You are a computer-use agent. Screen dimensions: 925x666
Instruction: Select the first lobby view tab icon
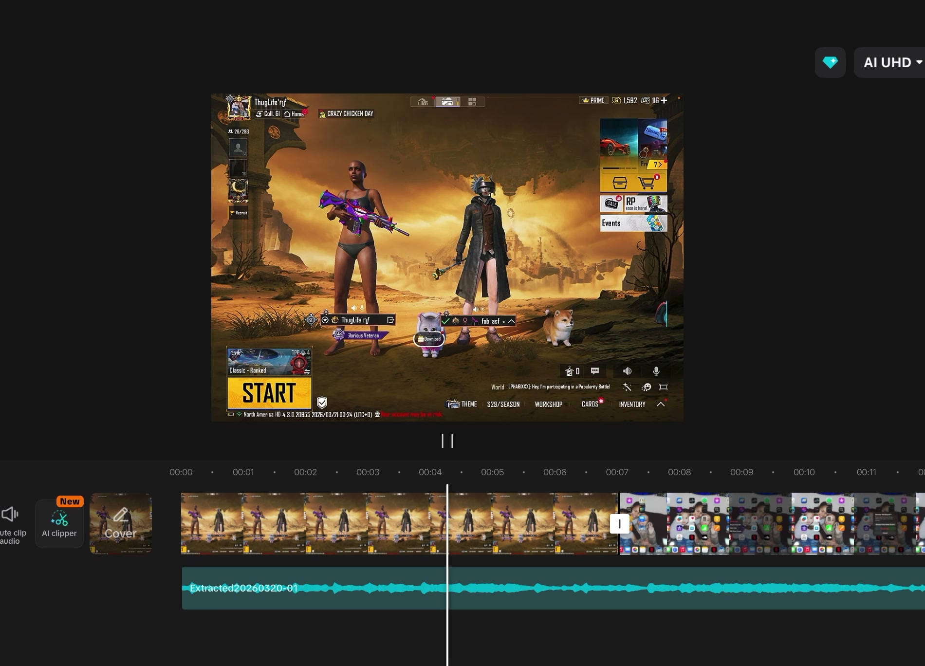[423, 101]
